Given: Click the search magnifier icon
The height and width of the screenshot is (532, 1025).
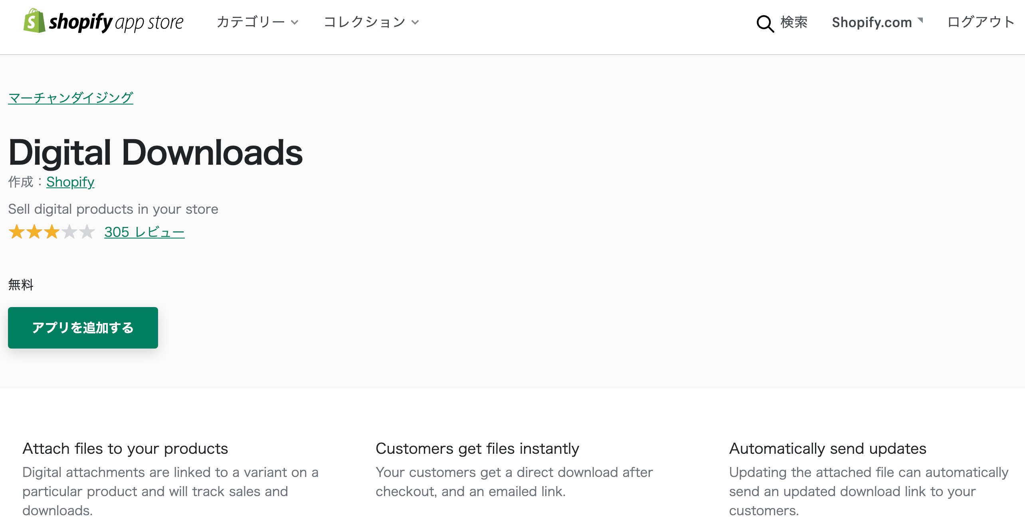Looking at the screenshot, I should pos(765,24).
